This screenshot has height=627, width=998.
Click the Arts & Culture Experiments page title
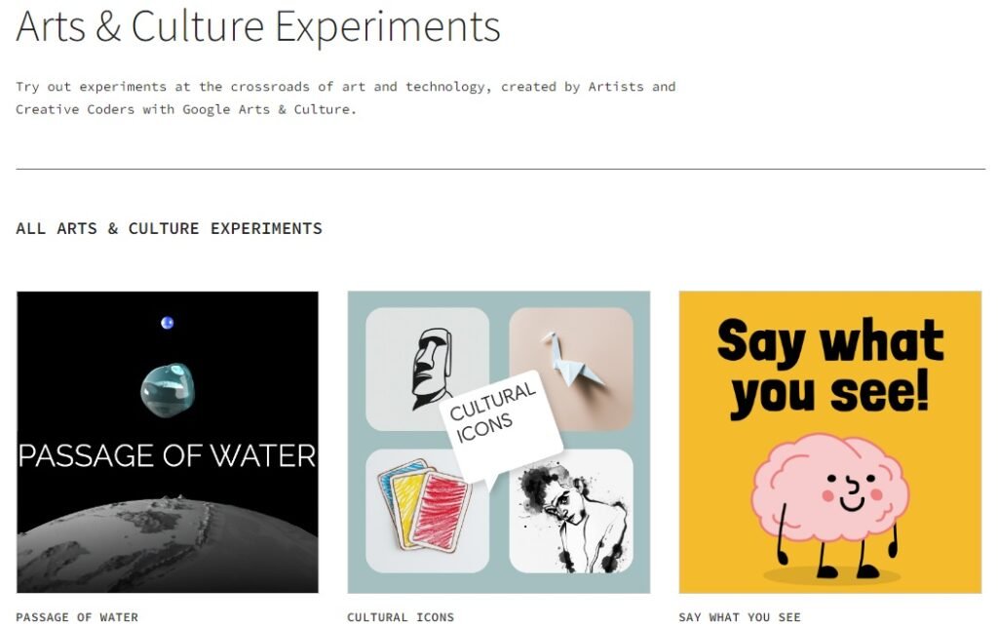point(258,25)
